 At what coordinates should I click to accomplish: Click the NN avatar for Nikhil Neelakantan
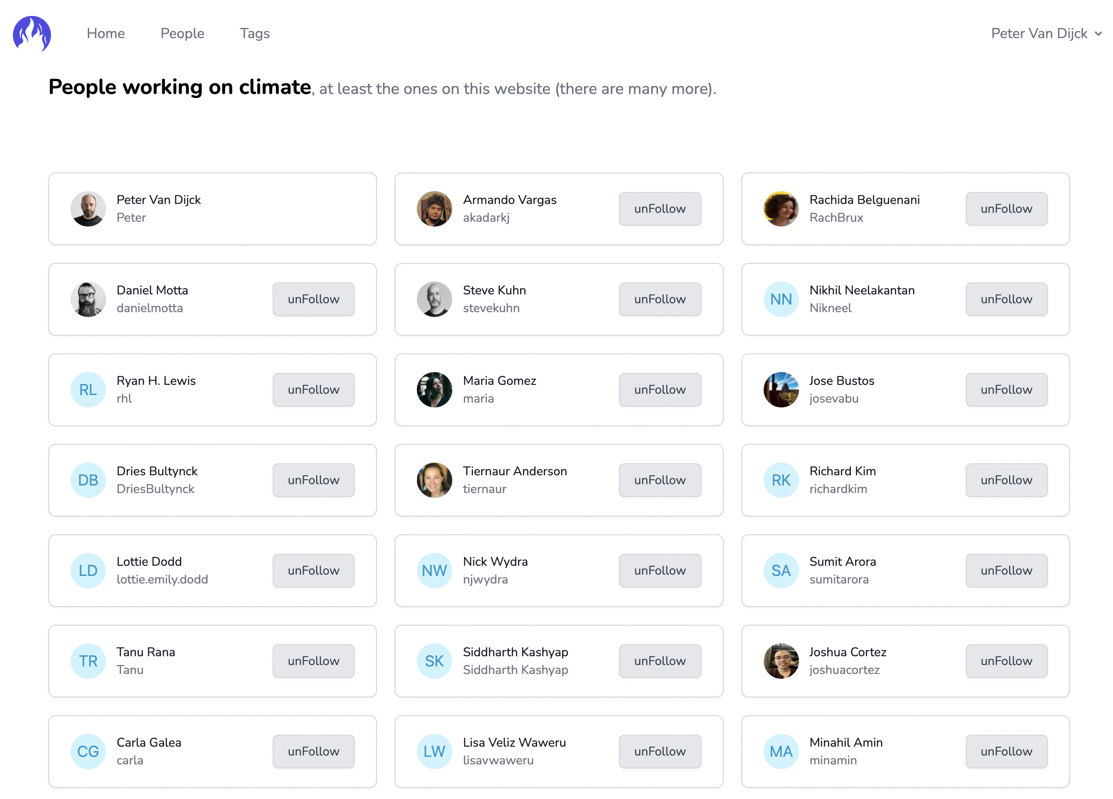[780, 299]
